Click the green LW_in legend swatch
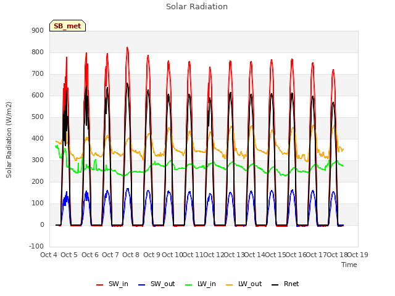Viewport: 395px width, 296px height. point(189,285)
